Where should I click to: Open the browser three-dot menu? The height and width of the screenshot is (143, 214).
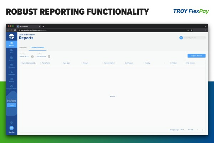coord(206,30)
